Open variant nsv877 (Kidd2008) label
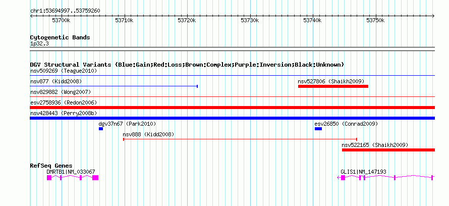This screenshot has width=449, height=206. coord(56,81)
